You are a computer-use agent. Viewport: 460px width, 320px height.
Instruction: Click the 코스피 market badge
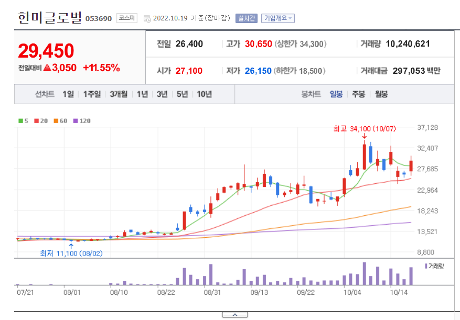pyautogui.click(x=127, y=18)
